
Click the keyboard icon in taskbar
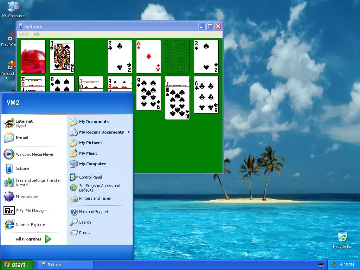click(321, 265)
